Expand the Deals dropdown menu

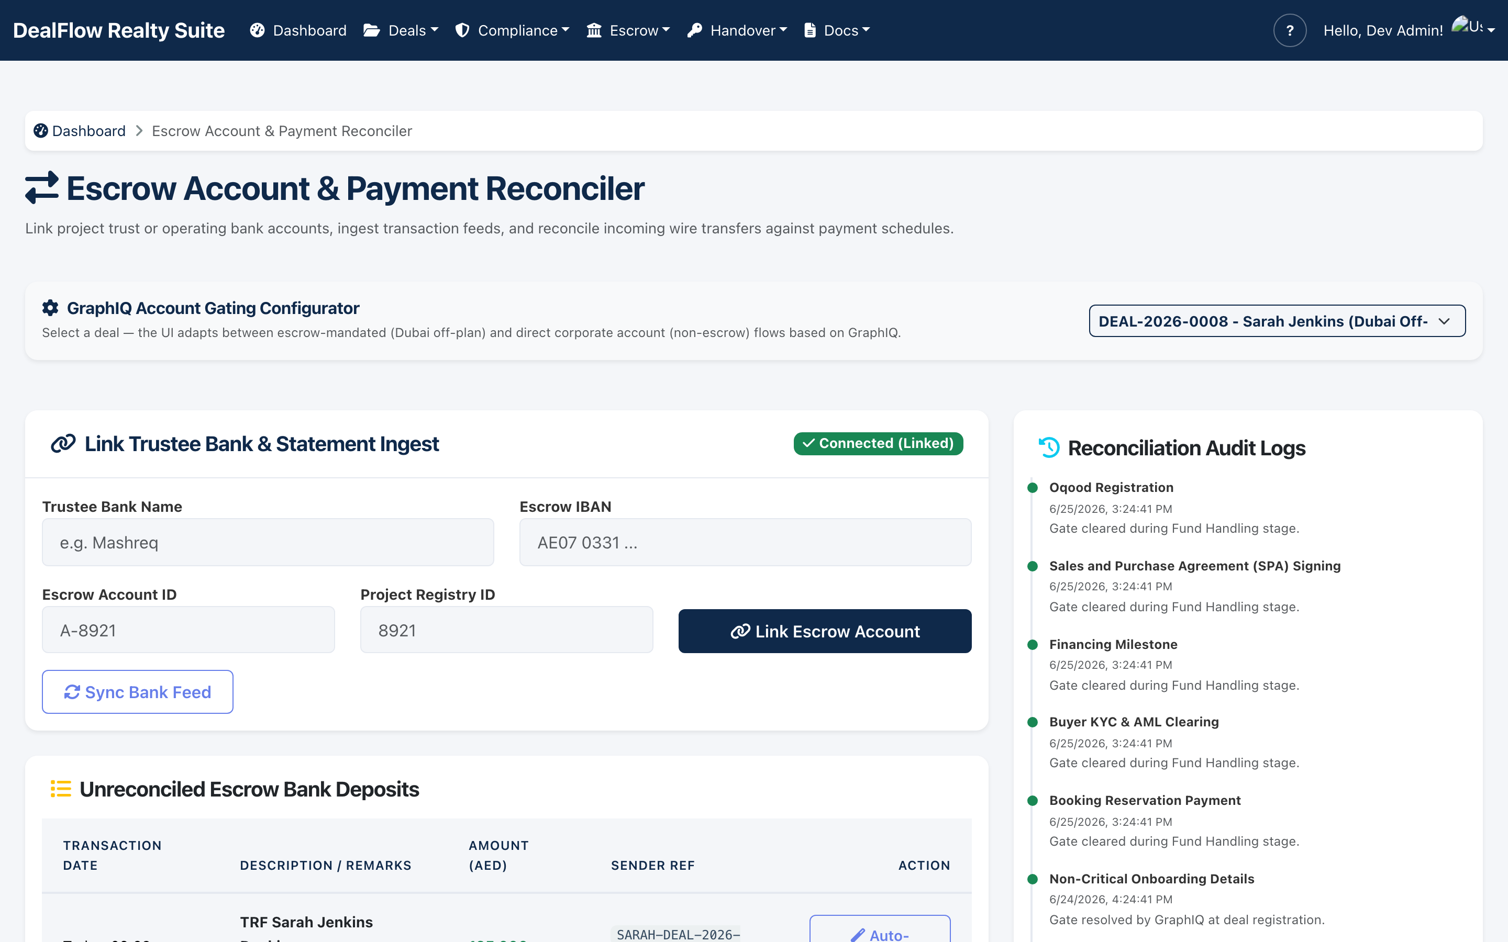[401, 30]
